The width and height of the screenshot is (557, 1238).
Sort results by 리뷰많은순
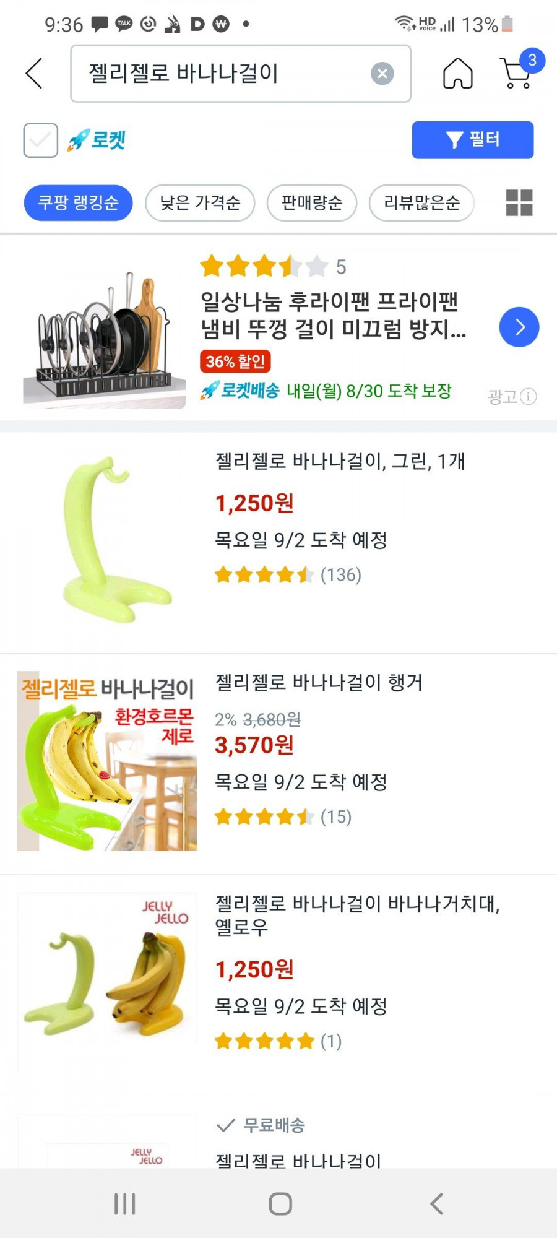(x=421, y=202)
